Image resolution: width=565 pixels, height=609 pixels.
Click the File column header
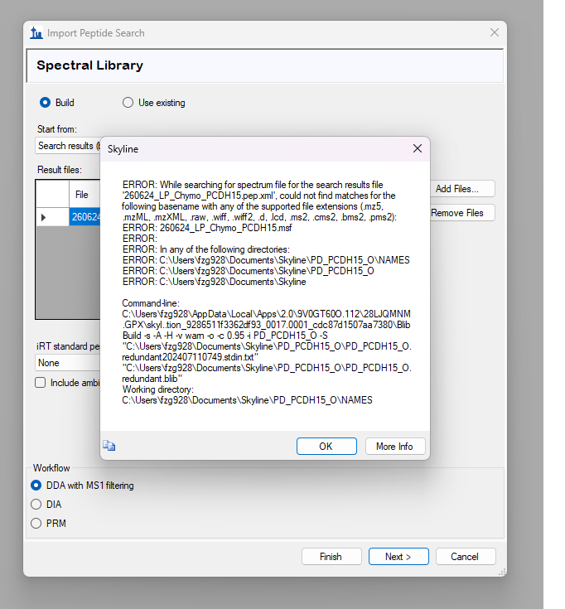(x=83, y=194)
